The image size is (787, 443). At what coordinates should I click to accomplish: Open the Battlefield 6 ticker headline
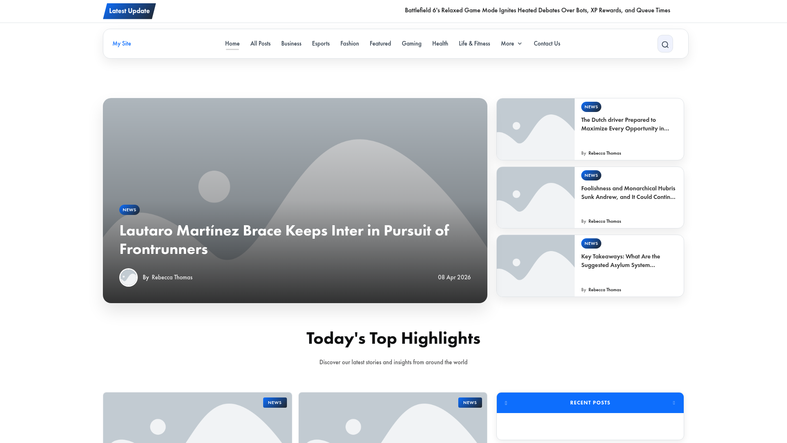[537, 10]
